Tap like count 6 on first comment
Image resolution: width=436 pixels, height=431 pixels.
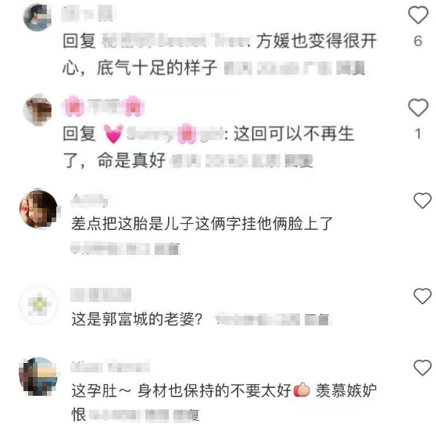point(418,41)
